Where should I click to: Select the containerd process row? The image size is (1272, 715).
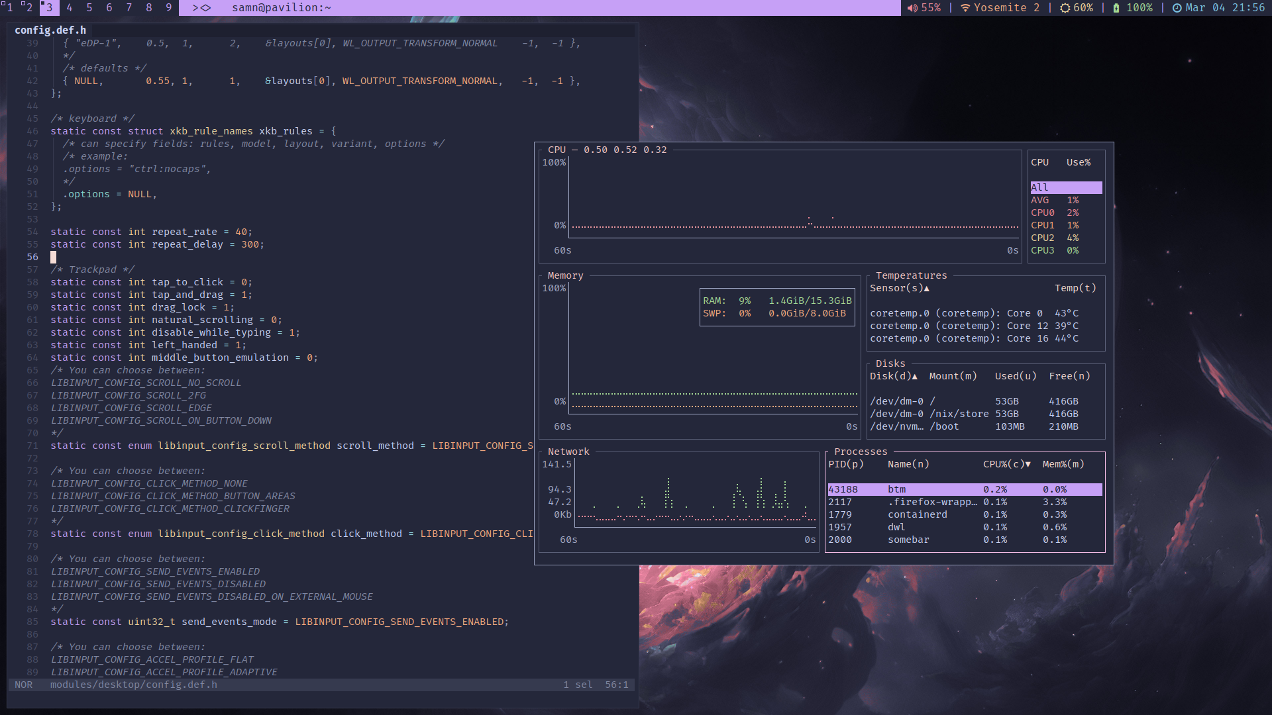[x=965, y=514]
